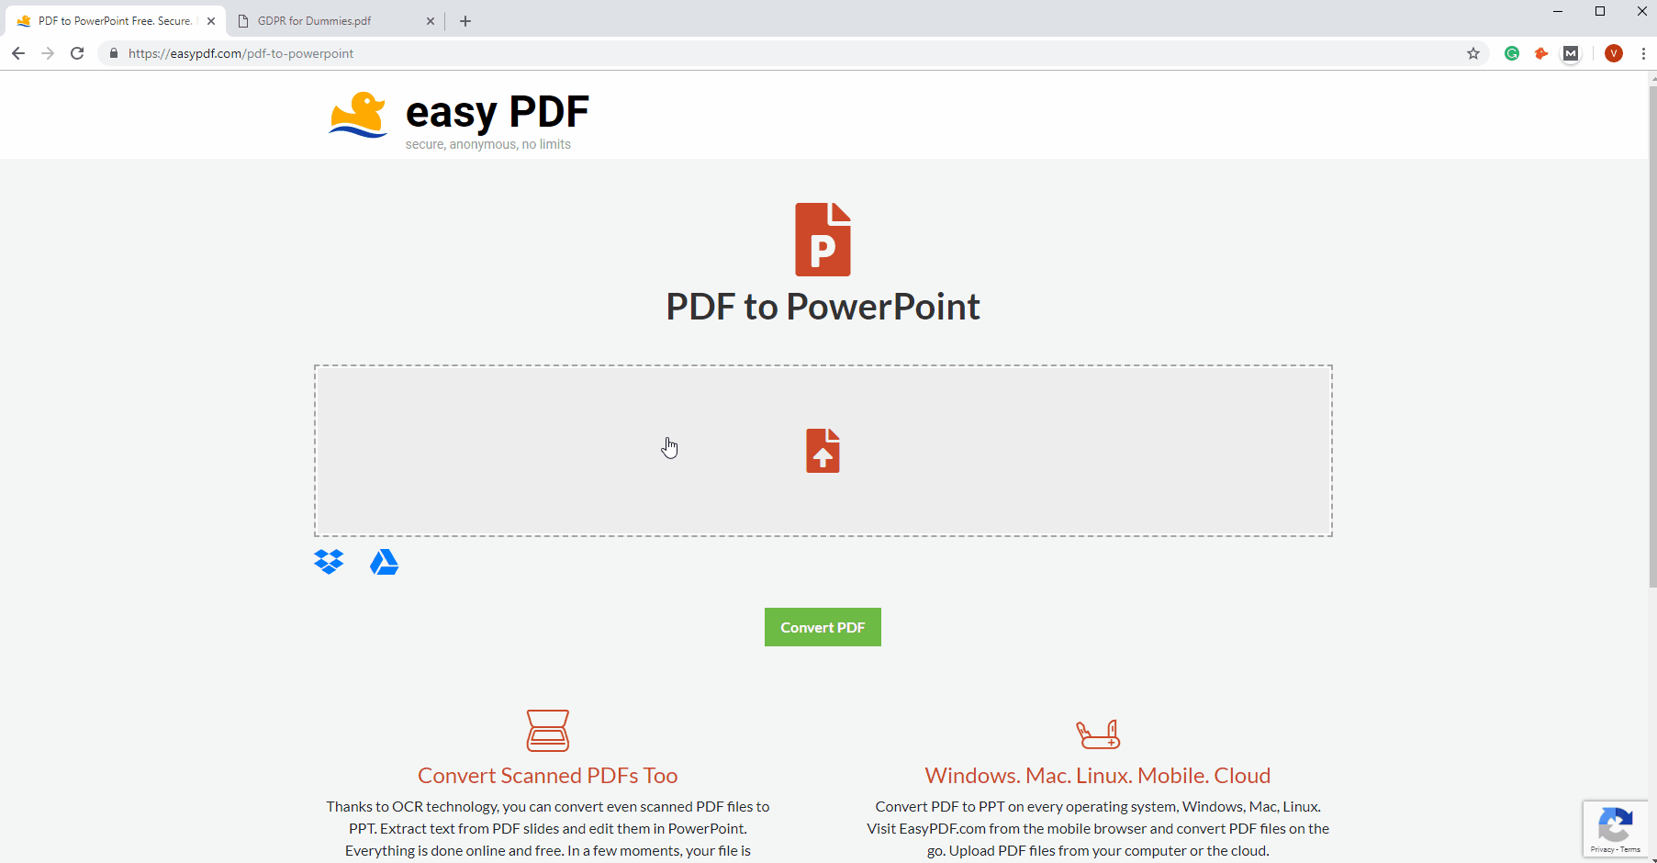
Task: Switch to the GDPR for Dummies.pdf tab
Action: coord(336,21)
